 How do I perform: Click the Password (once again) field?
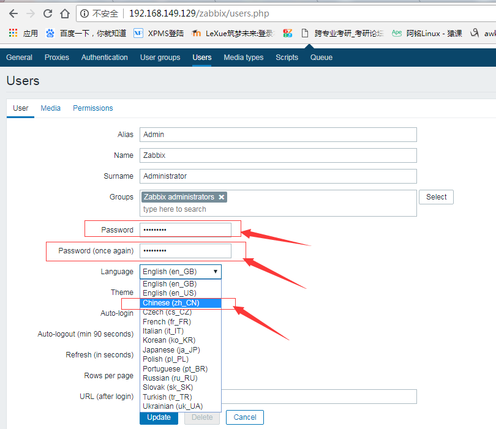[x=186, y=251]
